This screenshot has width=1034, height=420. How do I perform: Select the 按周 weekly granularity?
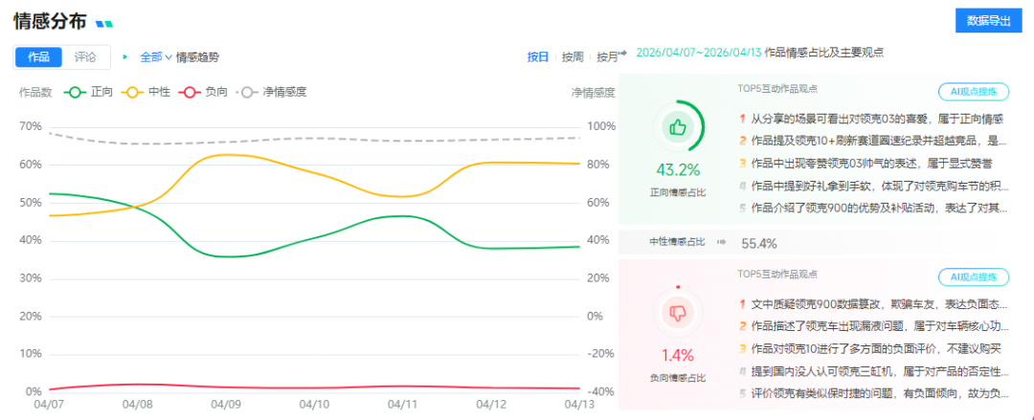point(573,56)
